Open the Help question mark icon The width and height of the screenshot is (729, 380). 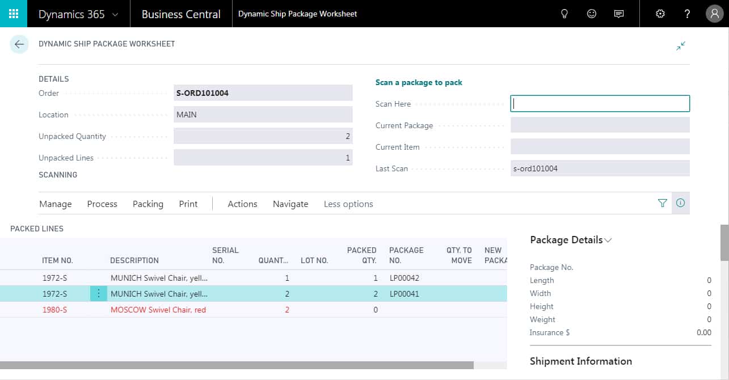[687, 14]
